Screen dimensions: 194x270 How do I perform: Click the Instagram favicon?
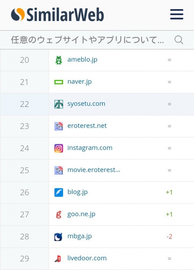pos(59,148)
